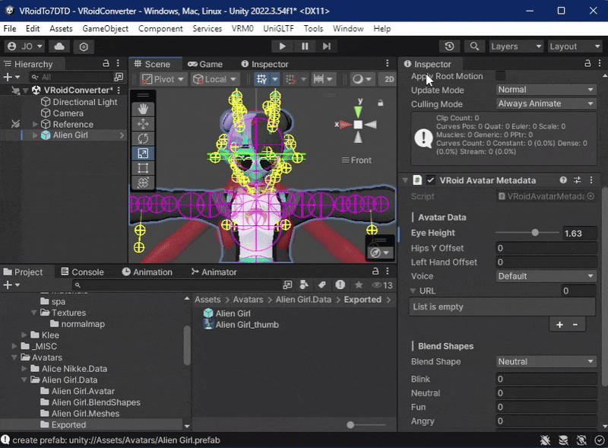This screenshot has width=608, height=448.
Task: Open the Voice dropdown
Action: (546, 276)
